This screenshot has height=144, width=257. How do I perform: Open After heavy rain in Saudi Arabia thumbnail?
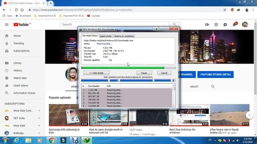click(x=230, y=115)
